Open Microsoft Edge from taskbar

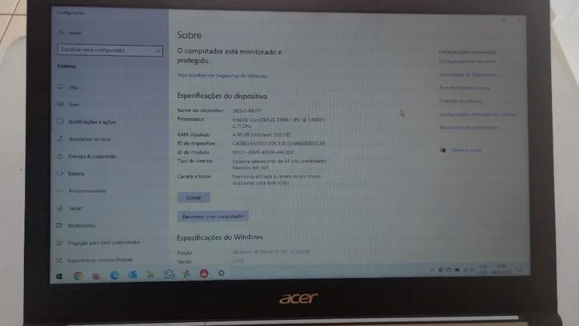[x=114, y=275]
